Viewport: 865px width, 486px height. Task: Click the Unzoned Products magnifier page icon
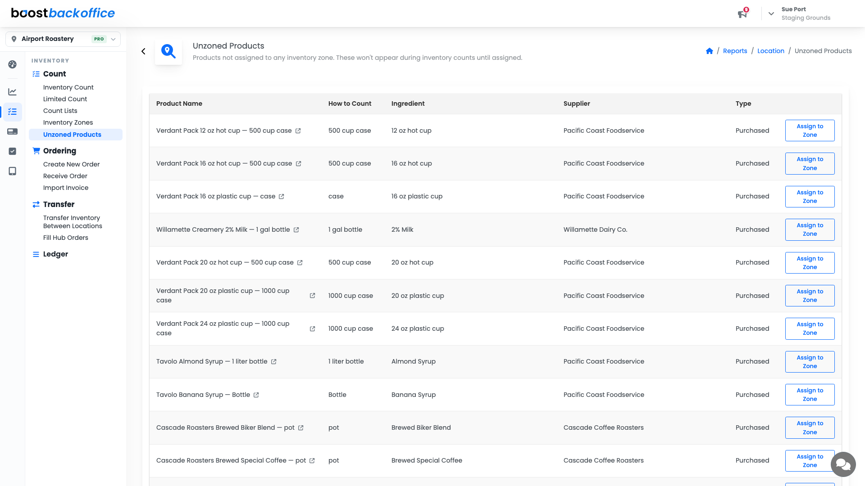click(168, 51)
